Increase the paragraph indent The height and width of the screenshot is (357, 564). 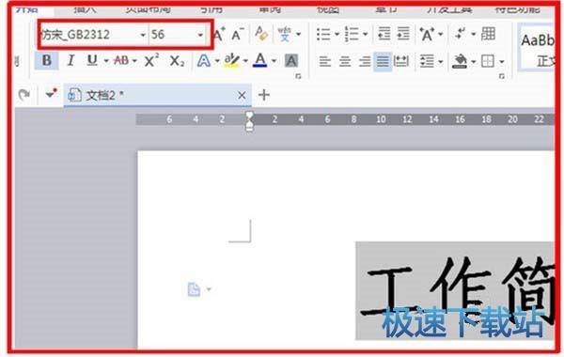(x=403, y=34)
